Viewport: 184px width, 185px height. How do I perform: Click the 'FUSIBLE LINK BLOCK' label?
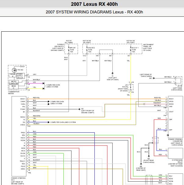[57, 47]
